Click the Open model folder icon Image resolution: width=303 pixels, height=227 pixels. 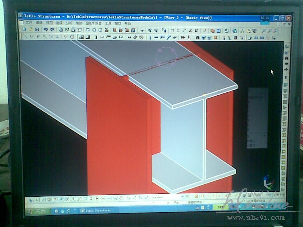point(30,30)
